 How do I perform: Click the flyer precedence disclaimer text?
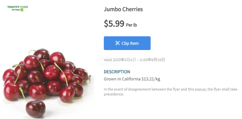coord(171,92)
